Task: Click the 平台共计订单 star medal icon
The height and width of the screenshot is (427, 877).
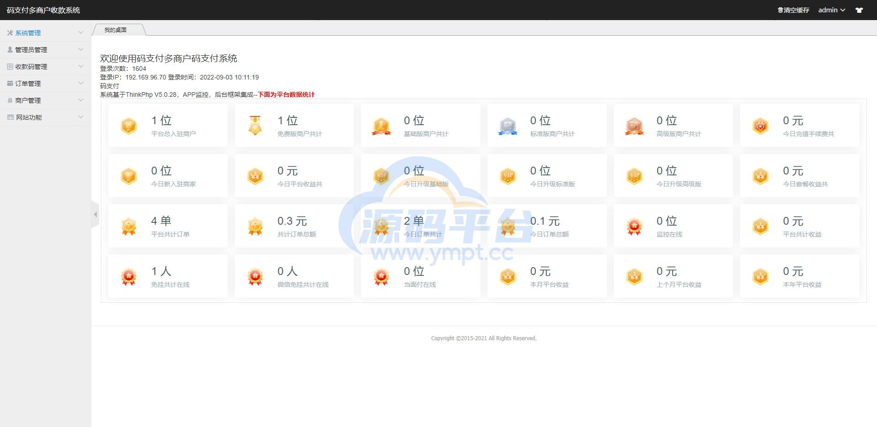Action: click(129, 227)
